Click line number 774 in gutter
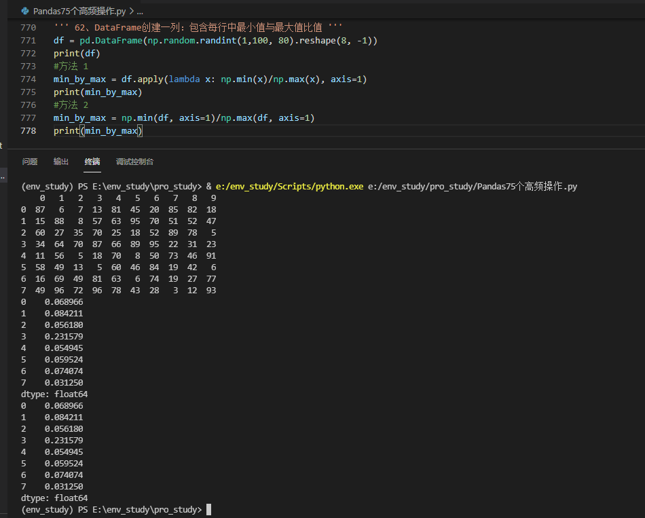Screen dimensions: 645x518 [29, 79]
